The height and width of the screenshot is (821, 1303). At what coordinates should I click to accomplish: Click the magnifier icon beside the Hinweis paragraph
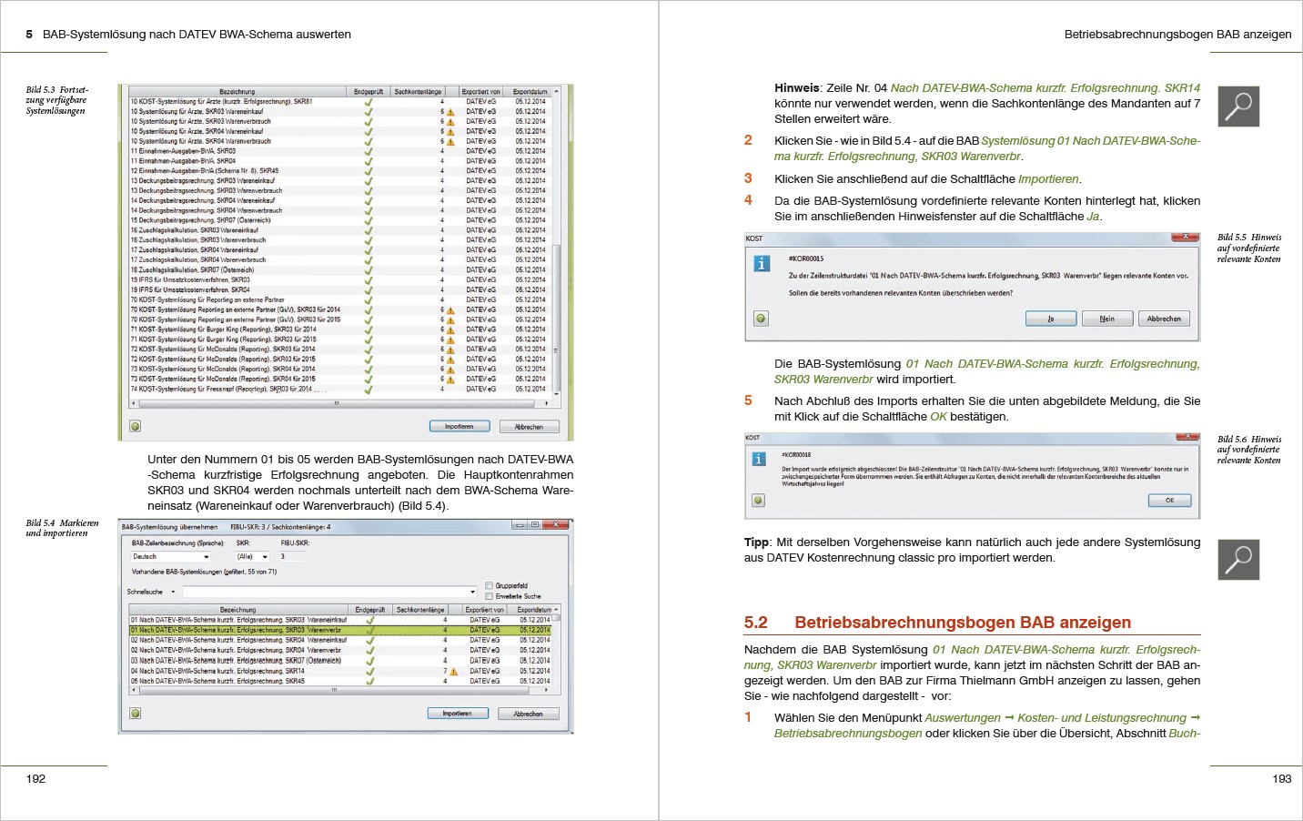(1238, 106)
